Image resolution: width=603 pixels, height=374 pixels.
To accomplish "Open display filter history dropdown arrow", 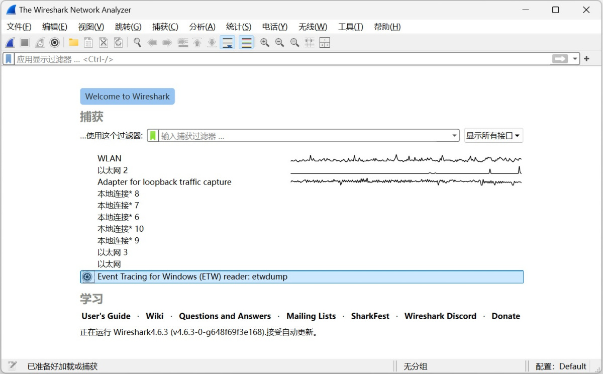I will pos(575,59).
